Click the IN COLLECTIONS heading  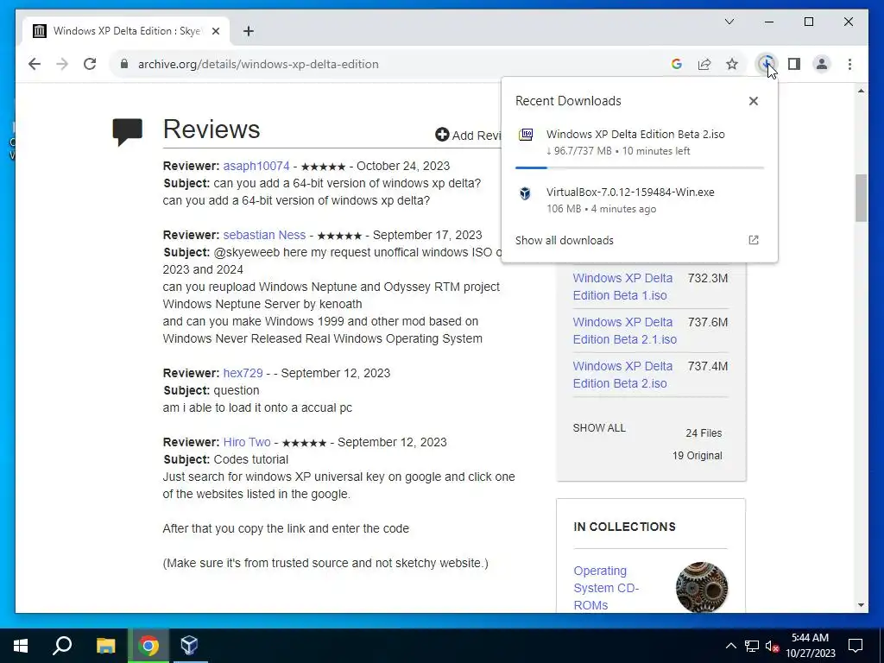[x=624, y=527]
